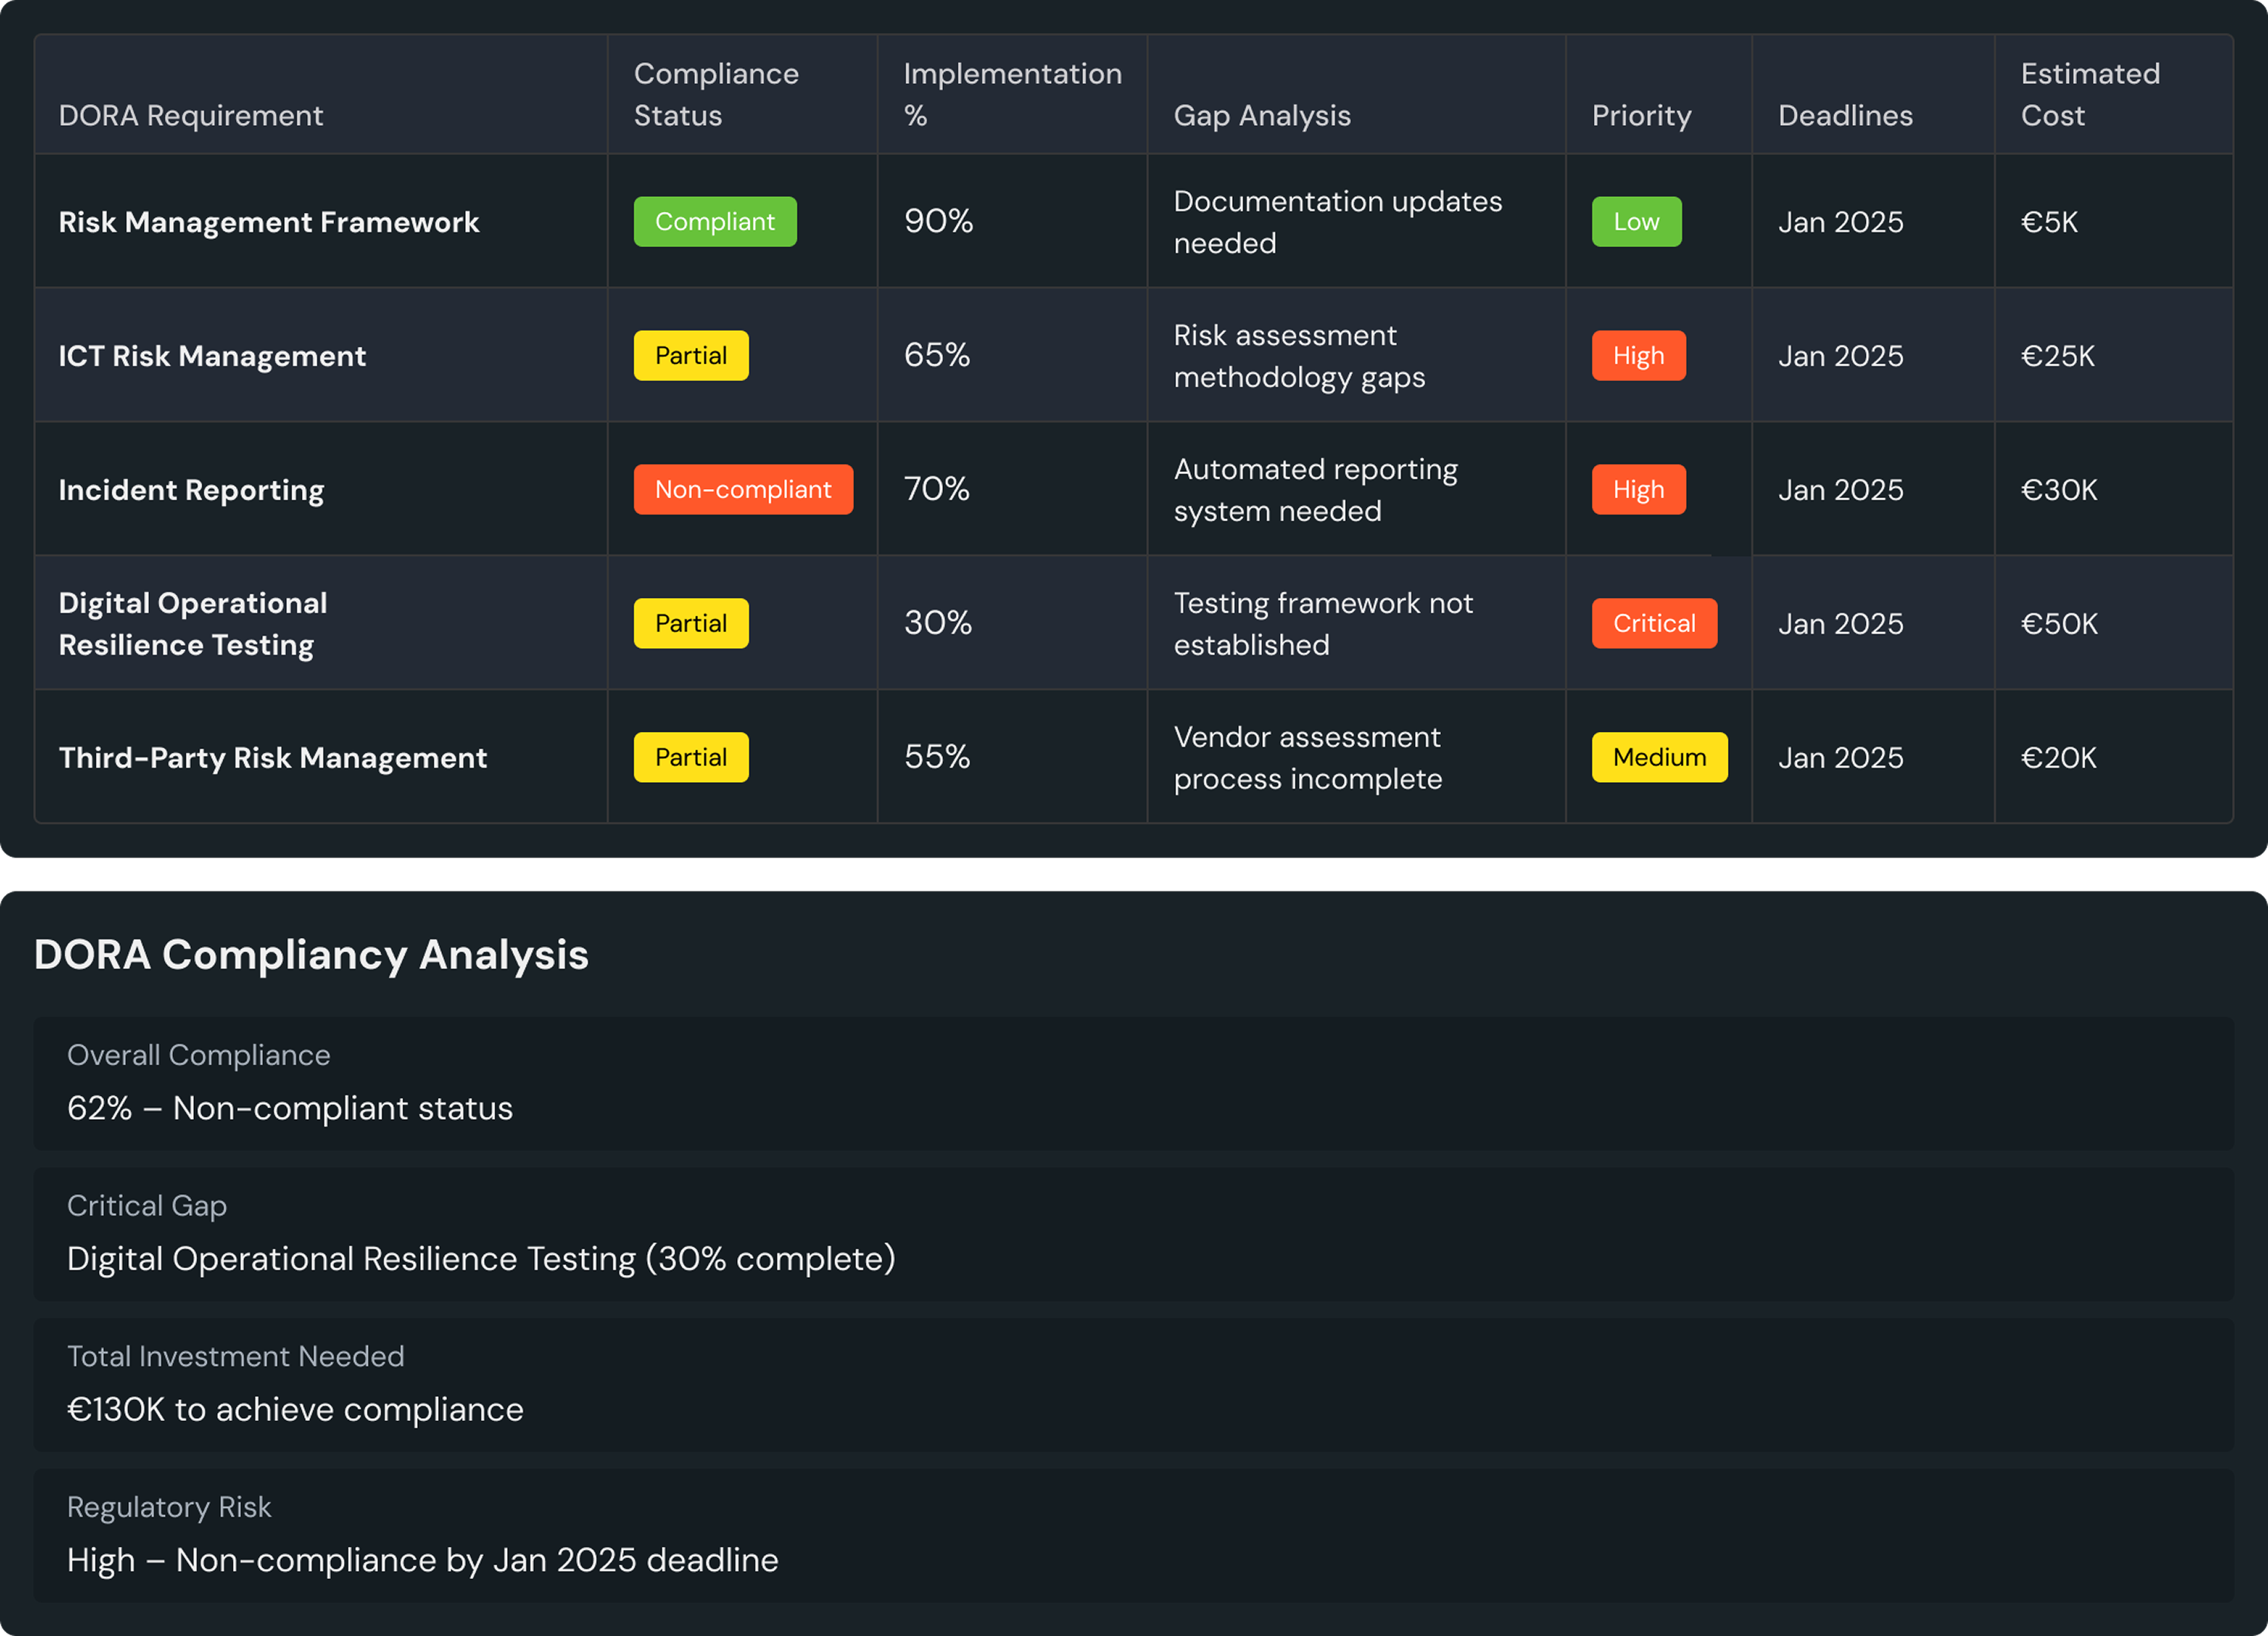Click the Estimated Cost column header

(2089, 95)
